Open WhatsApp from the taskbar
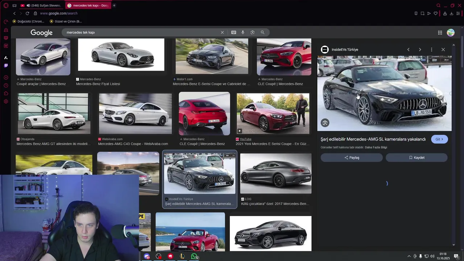The image size is (464, 261). tap(195, 256)
